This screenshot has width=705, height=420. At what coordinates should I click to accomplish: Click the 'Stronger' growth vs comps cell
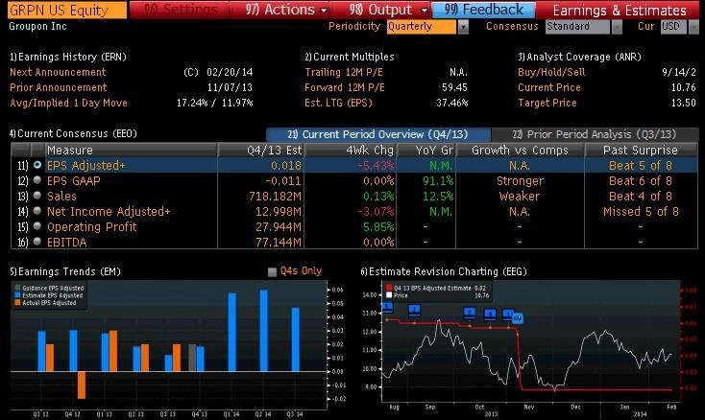[x=520, y=181]
